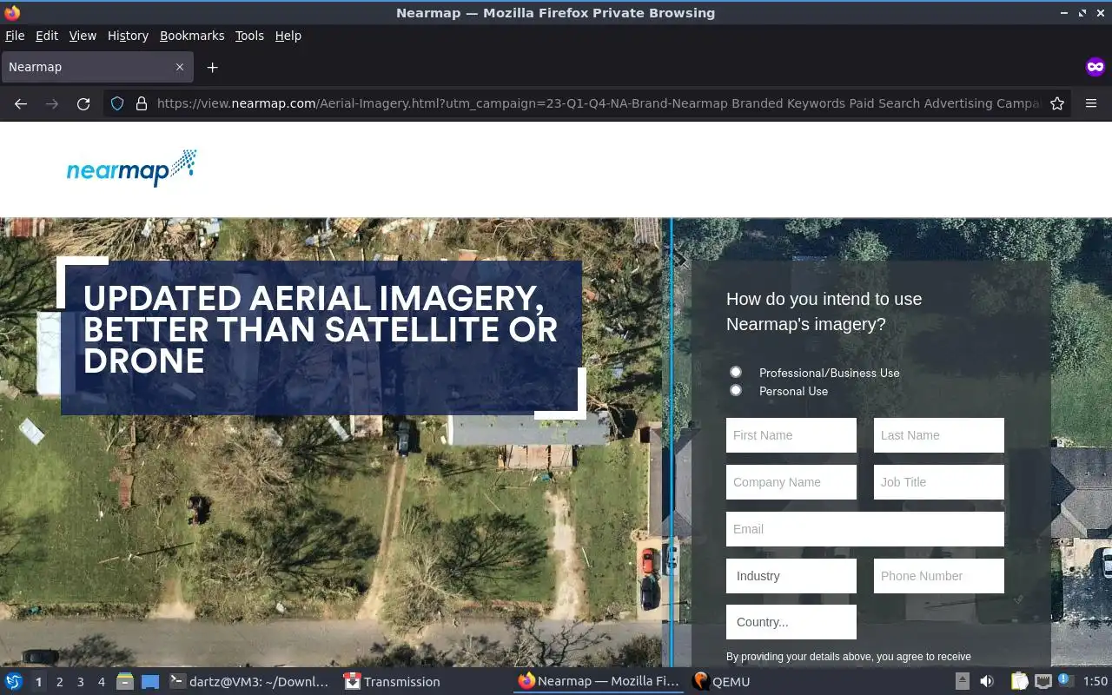This screenshot has height=695, width=1112.
Task: Click the taskbar clock showing 1:50
Action: tap(1095, 682)
